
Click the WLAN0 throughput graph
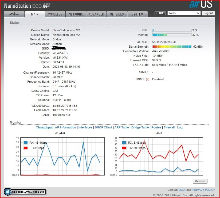click(62, 156)
